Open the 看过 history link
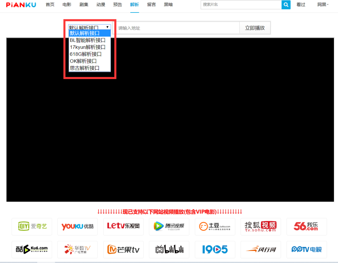 pyautogui.click(x=301, y=5)
